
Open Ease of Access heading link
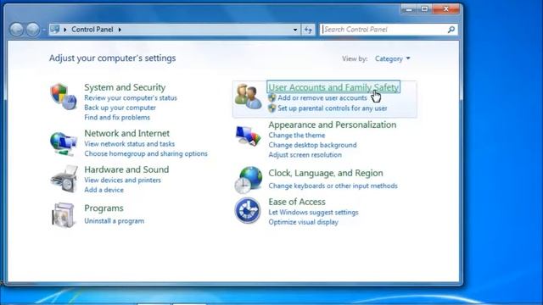pyautogui.click(x=297, y=202)
